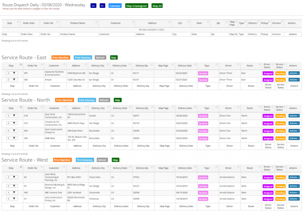Click the Map Unassigned button
Screen dimensions: 303x213
pos(137,6)
